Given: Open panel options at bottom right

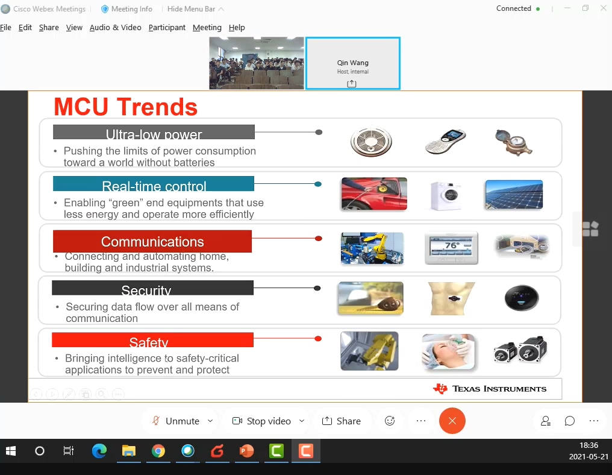Looking at the screenshot, I should click(x=594, y=421).
